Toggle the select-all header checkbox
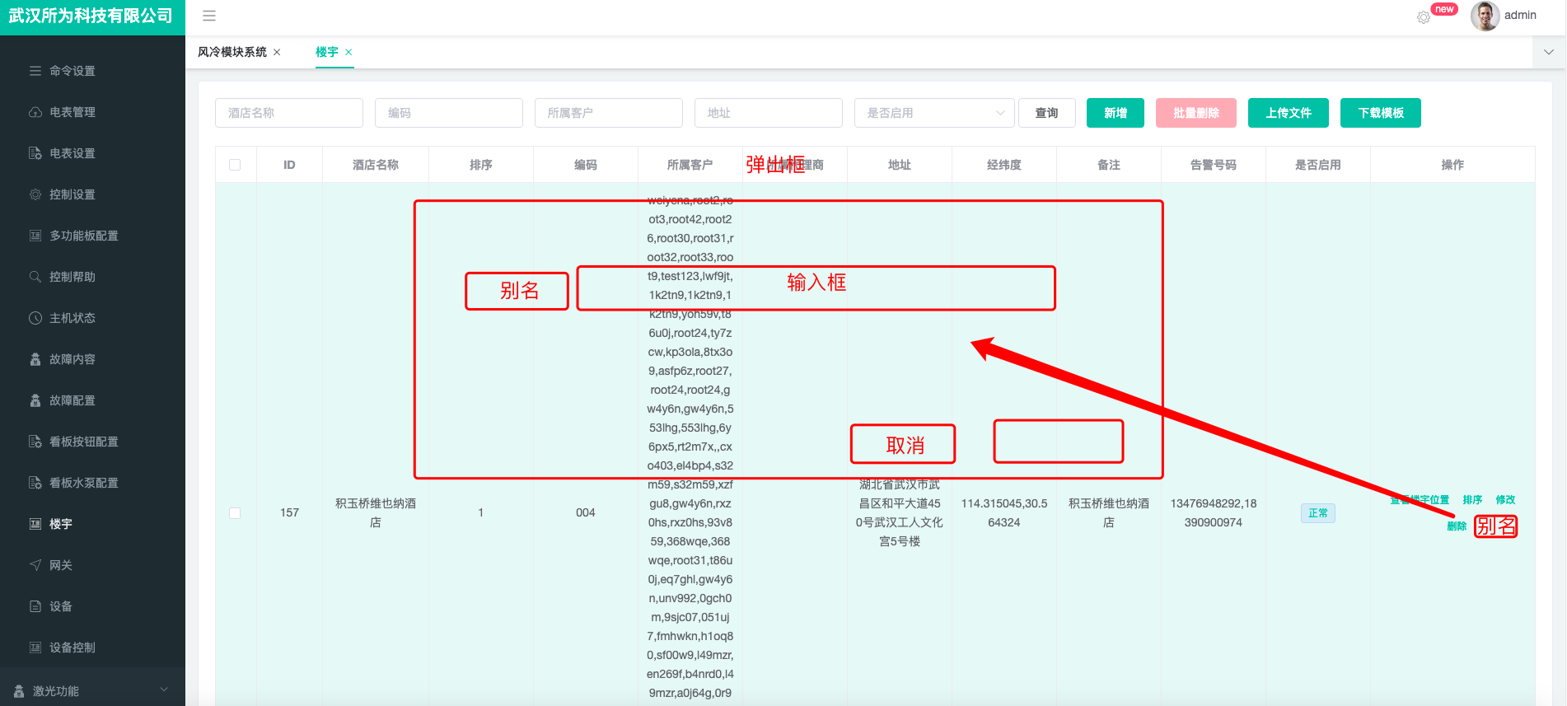Screen dimensions: 1567x706 pos(235,165)
